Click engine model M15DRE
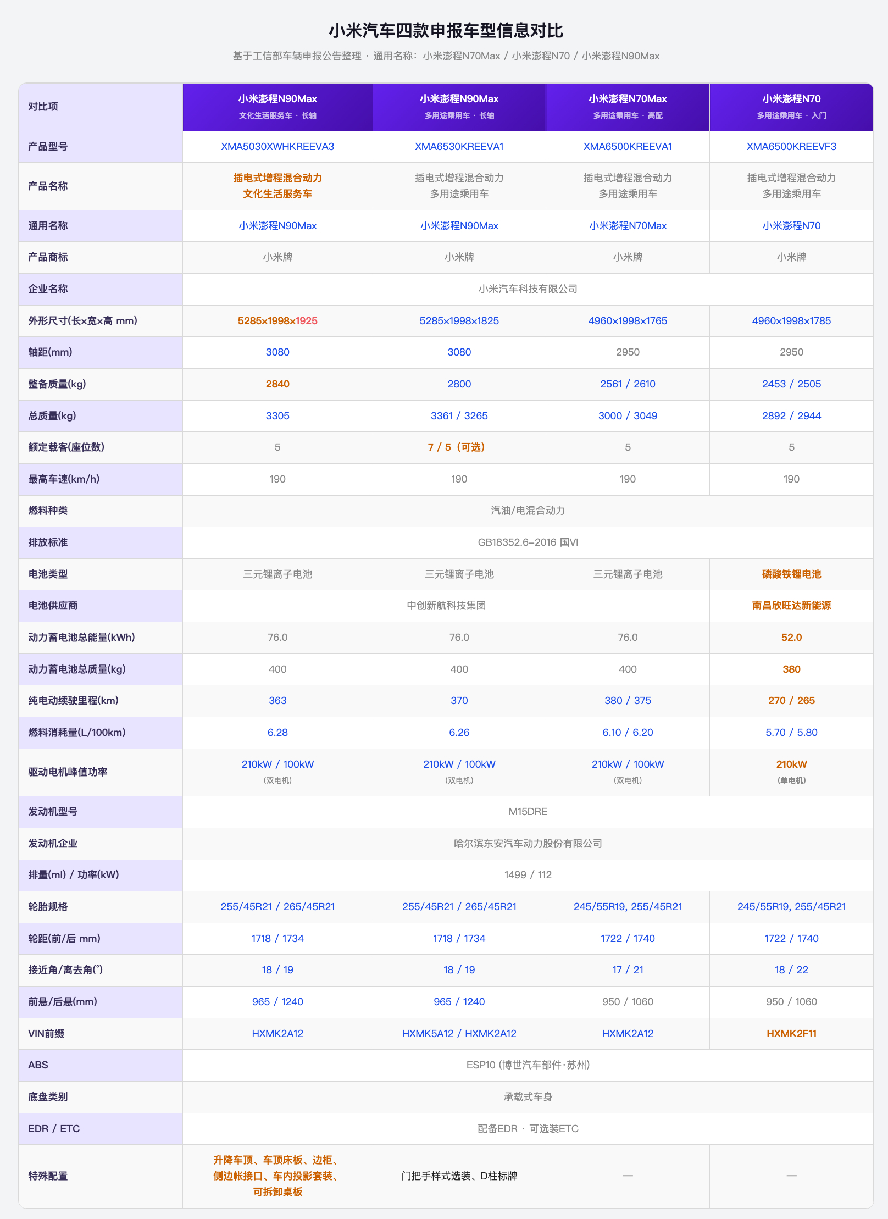The height and width of the screenshot is (1219, 888). [528, 812]
